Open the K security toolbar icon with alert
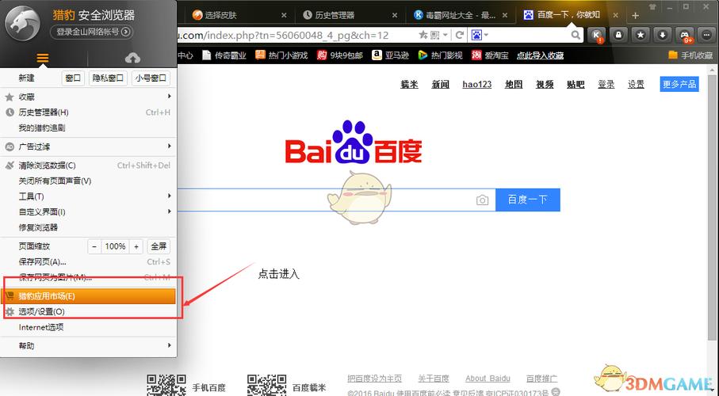Image resolution: width=719 pixels, height=396 pixels. [x=597, y=36]
